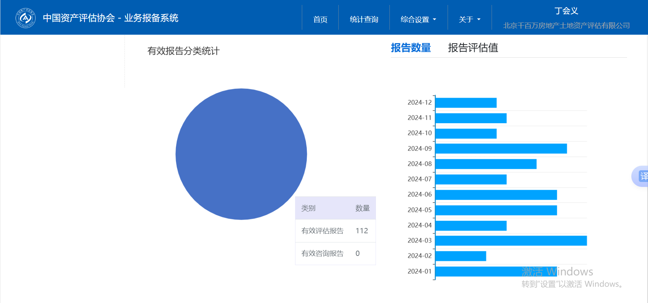Screen dimensions: 648x303
Task: Click the 有效咨询报告 row in legend table
Action: pyautogui.click(x=335, y=253)
